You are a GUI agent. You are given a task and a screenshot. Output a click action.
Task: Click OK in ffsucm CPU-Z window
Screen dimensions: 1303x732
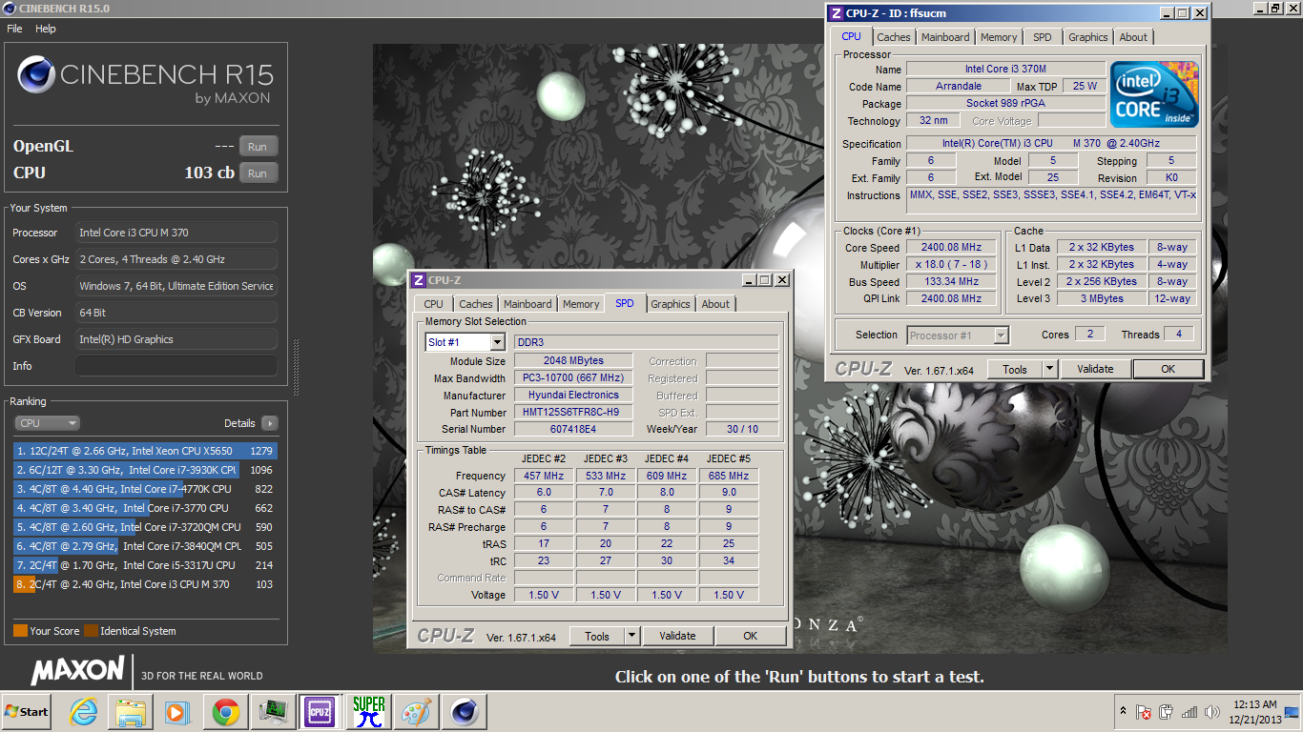click(x=1168, y=370)
